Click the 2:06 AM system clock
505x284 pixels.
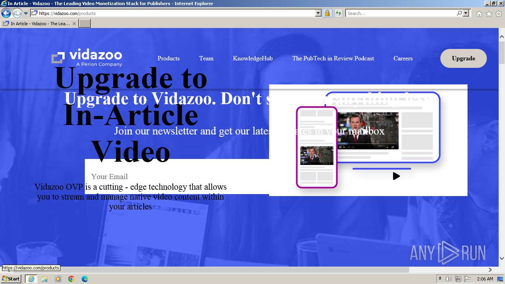485,279
